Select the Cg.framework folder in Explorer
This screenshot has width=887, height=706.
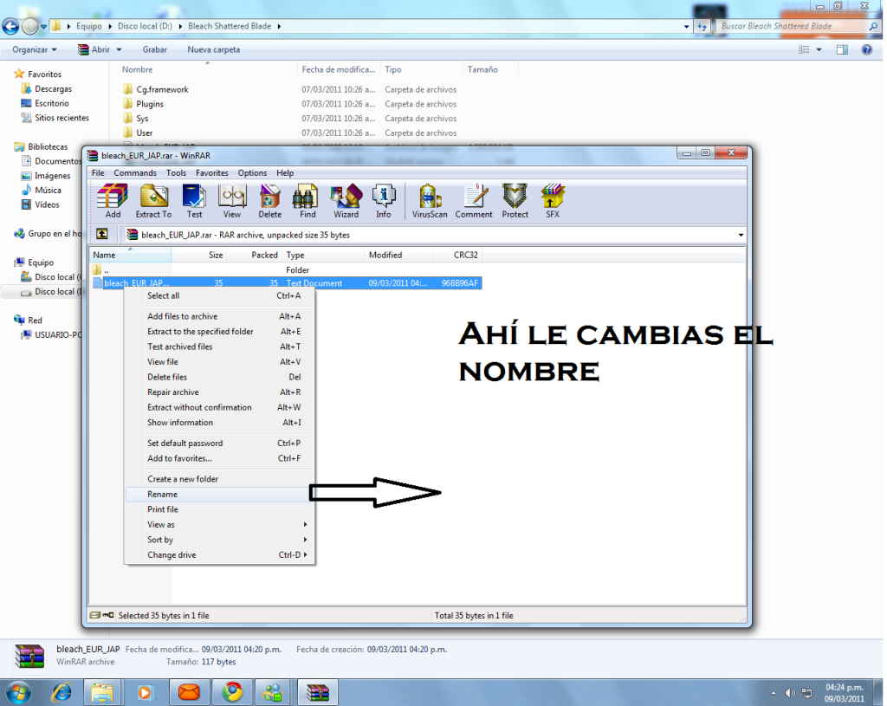(x=162, y=89)
